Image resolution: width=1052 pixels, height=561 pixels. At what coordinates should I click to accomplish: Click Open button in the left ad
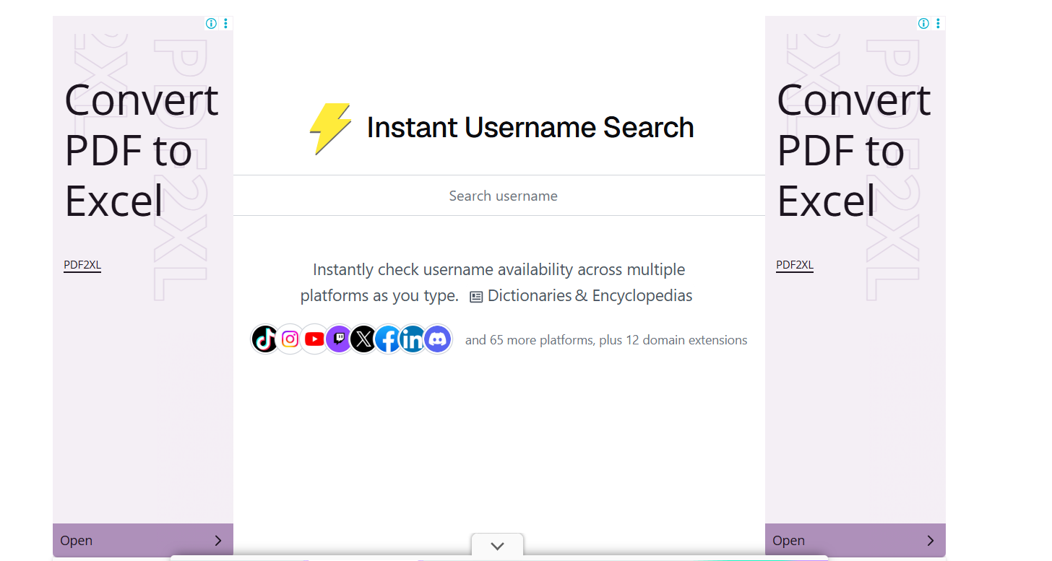tap(143, 540)
